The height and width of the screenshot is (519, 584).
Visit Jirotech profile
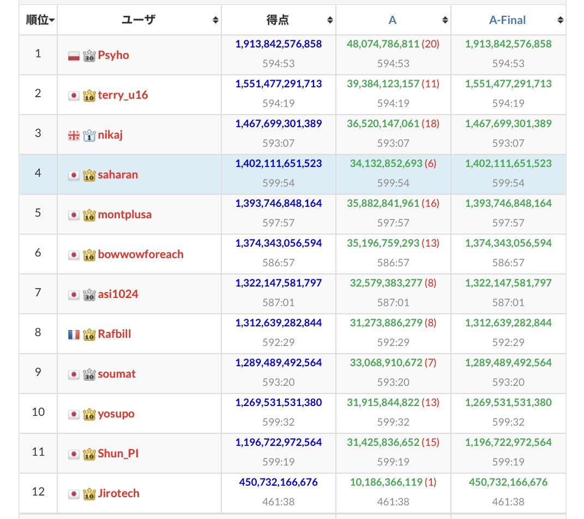(118, 494)
